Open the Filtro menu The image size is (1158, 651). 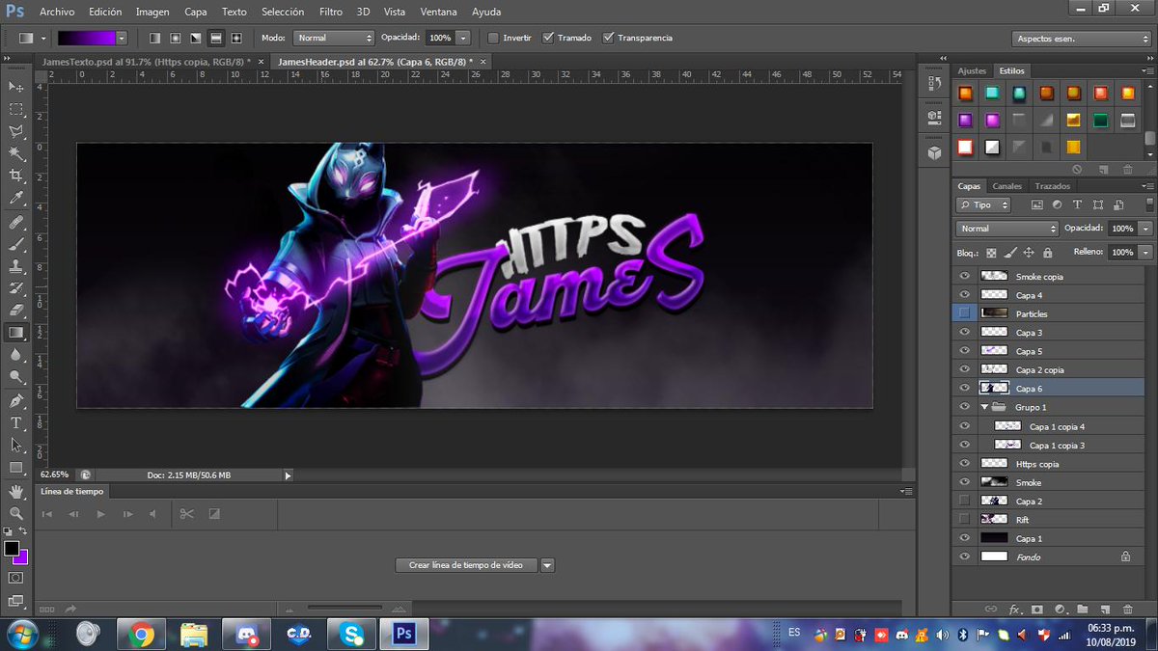[331, 12]
